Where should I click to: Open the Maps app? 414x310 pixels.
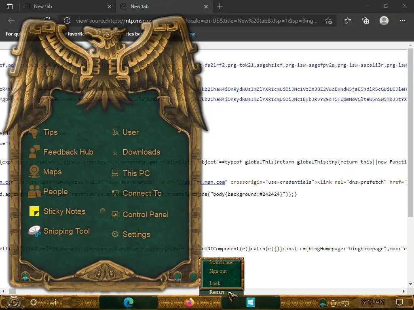(x=45, y=172)
